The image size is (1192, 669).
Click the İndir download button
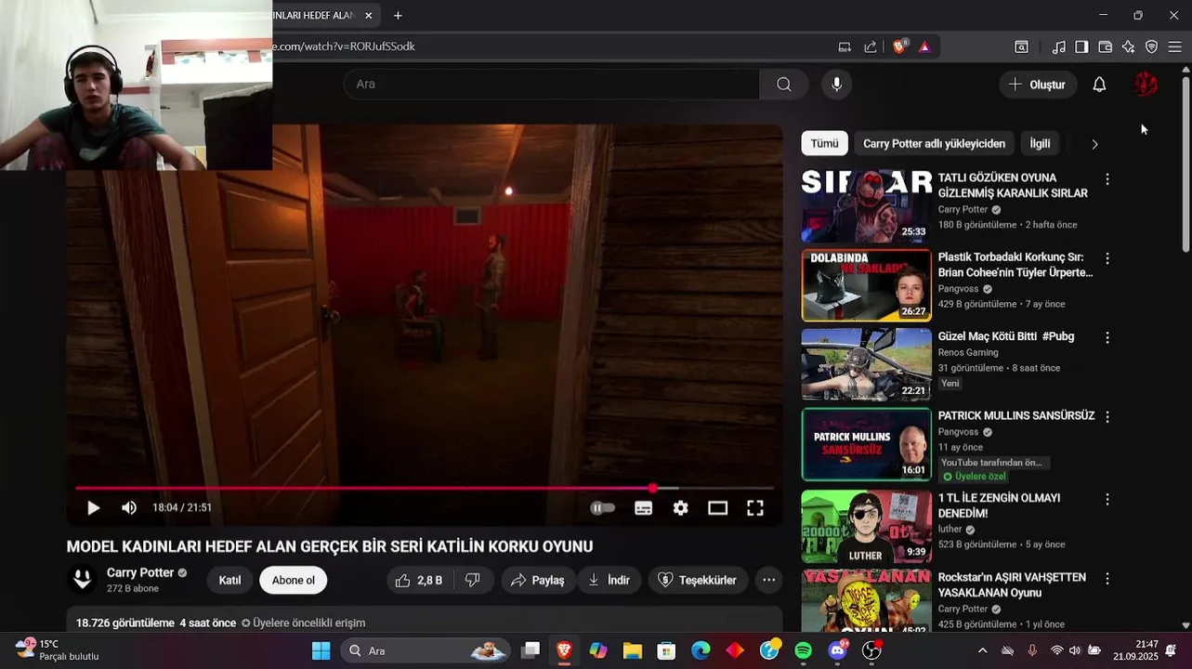pos(609,580)
